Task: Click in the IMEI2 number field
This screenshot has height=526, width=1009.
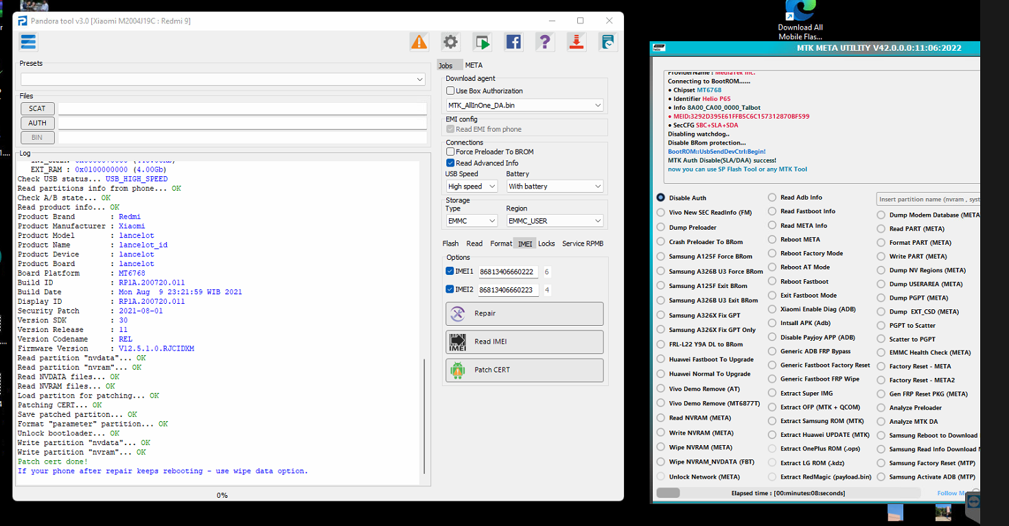Action: pos(509,289)
